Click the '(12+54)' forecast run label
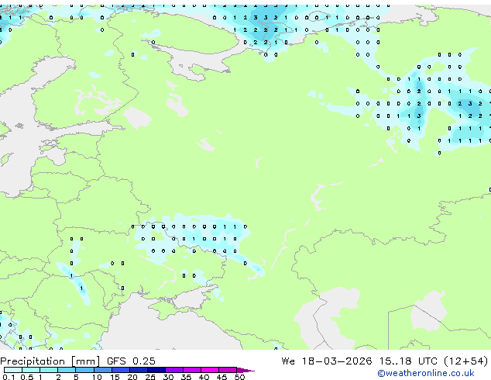This screenshot has width=491, height=380. (x=466, y=361)
